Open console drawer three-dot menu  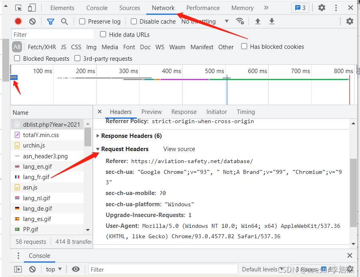coord(18,256)
